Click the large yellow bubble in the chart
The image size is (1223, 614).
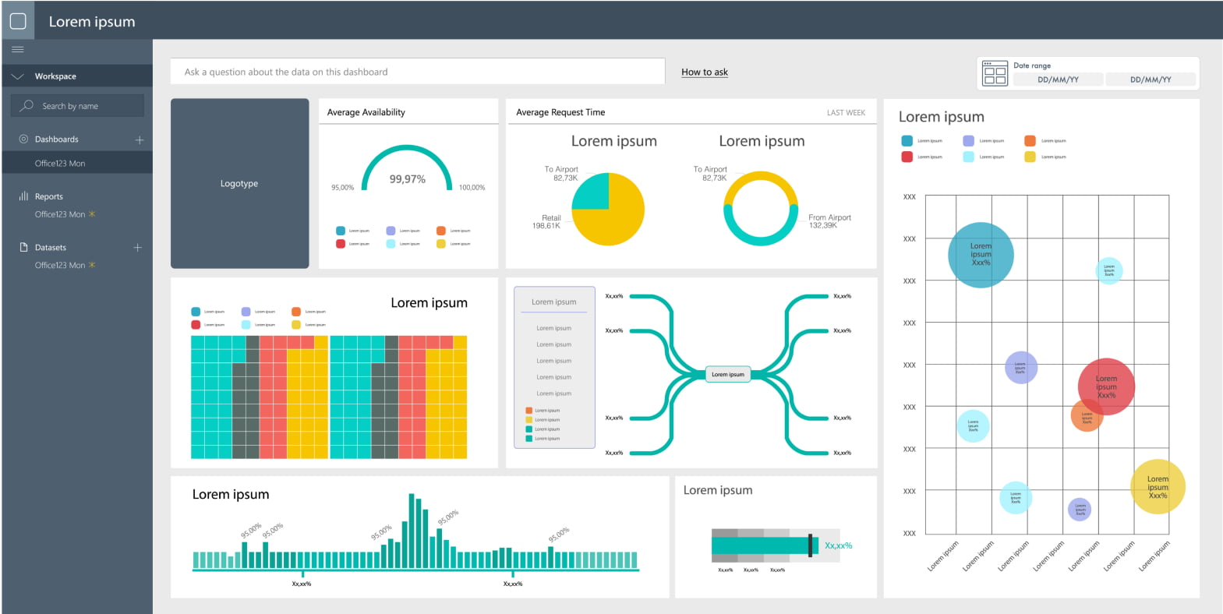click(1158, 487)
